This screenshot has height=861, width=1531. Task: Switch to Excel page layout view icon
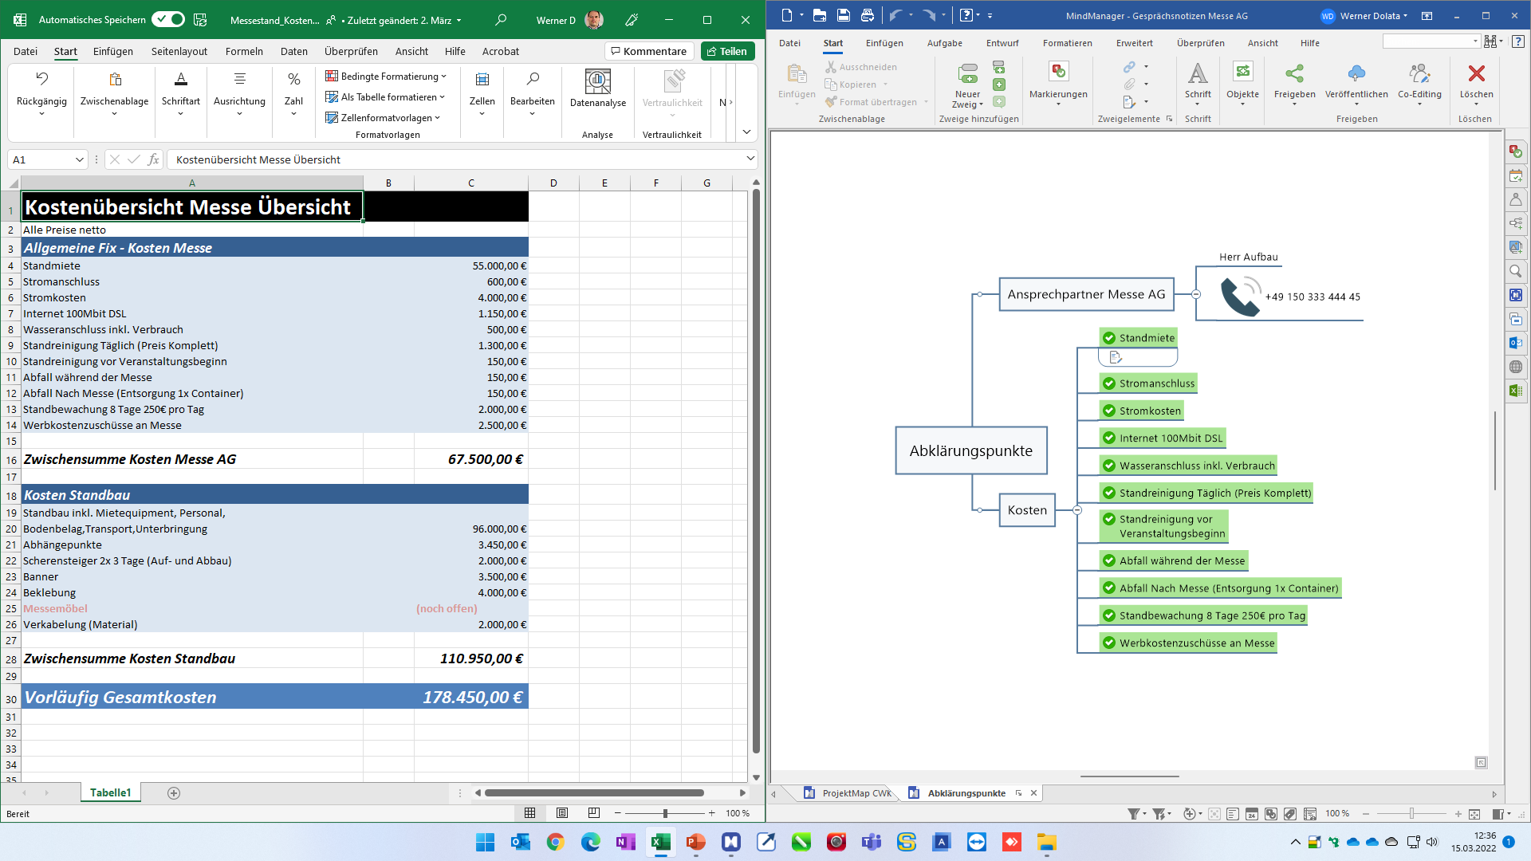[x=562, y=813]
